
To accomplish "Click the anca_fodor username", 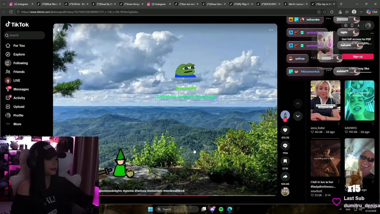I will click(x=318, y=128).
